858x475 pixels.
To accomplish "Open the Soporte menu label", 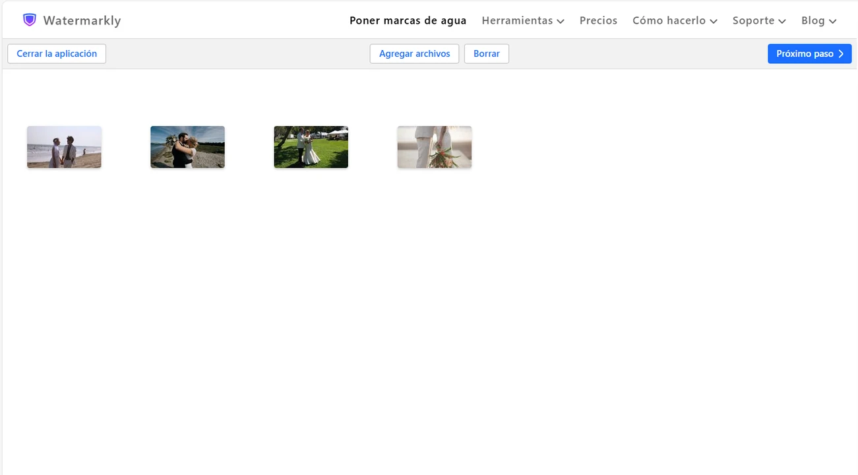I will (x=753, y=20).
